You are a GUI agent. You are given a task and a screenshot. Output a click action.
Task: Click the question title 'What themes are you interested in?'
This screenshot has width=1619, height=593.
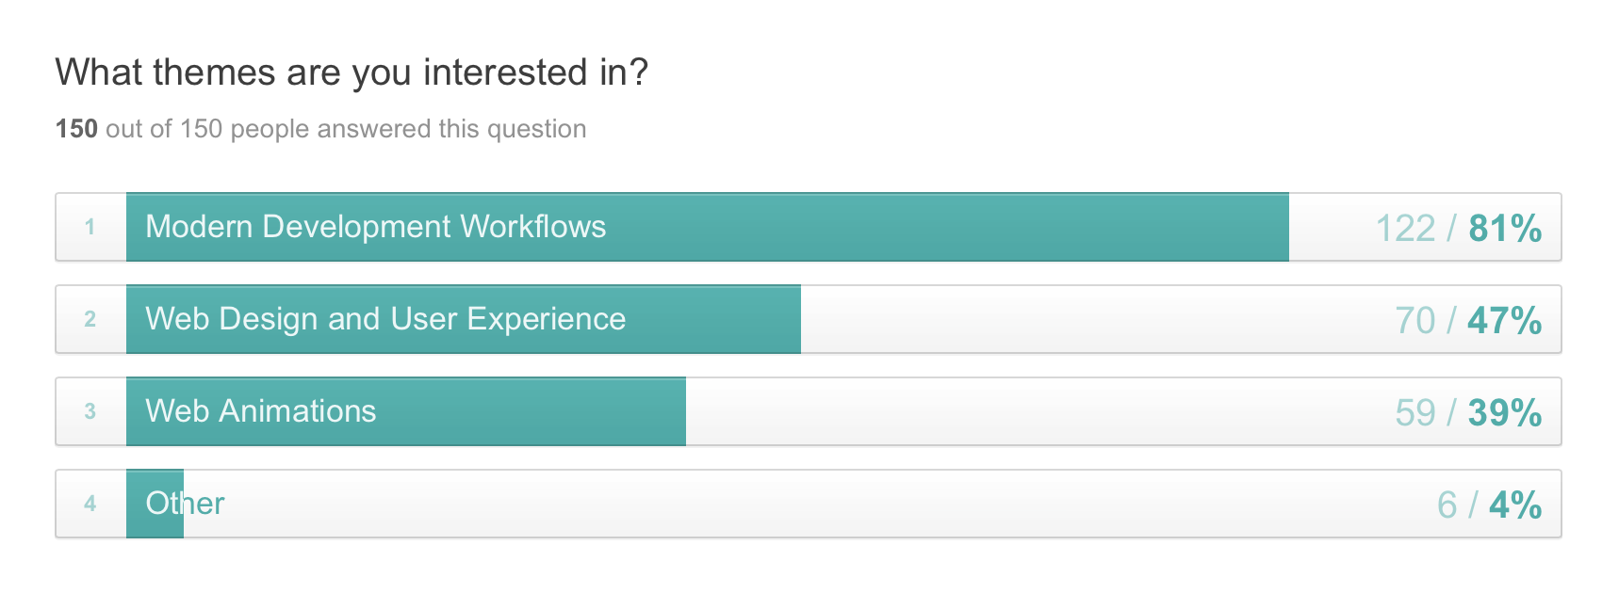352,73
